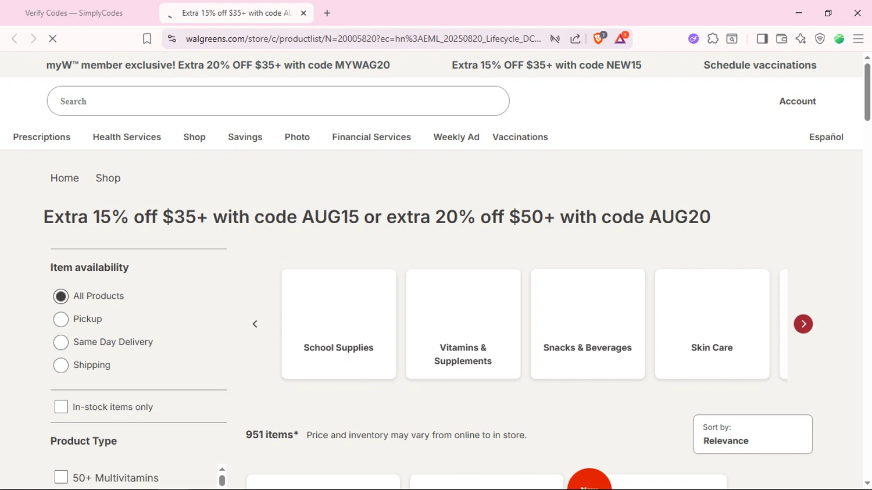
Task: Open the Sort by Relevance dropdown
Action: [753, 434]
